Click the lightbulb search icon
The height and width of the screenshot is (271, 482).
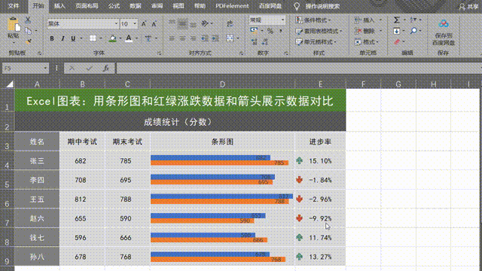(297, 6)
